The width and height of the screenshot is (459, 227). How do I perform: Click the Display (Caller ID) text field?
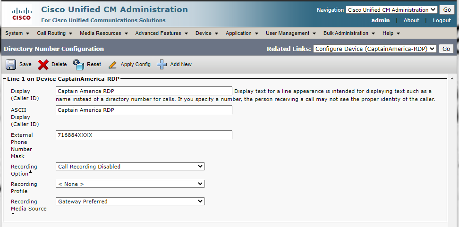pyautogui.click(x=144, y=91)
